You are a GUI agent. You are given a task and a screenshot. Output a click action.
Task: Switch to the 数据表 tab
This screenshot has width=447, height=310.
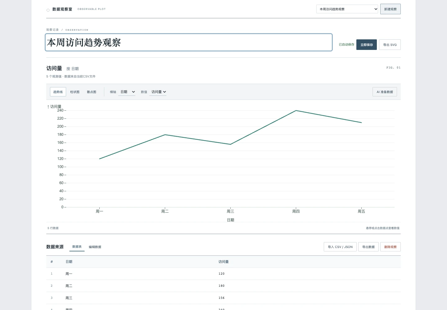pos(77,247)
